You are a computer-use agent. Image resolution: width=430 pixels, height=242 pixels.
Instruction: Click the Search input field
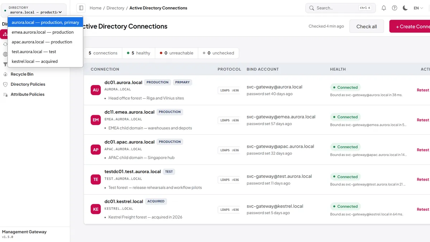(340, 8)
